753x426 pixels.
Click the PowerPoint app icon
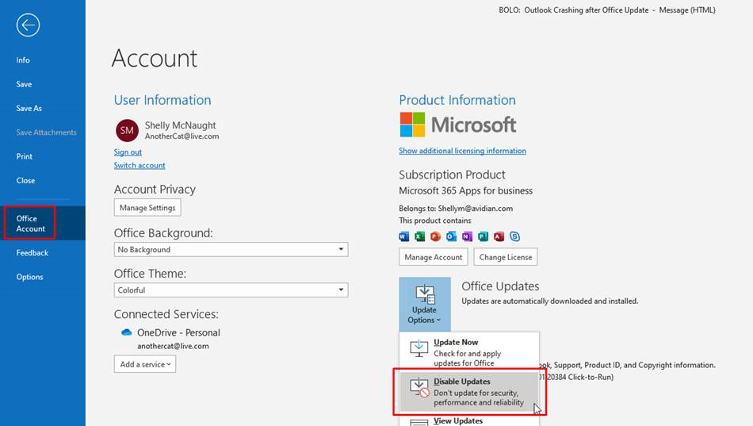[x=436, y=236]
